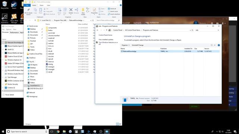Click Invert selection in Explorer ribbon

pyautogui.click(x=114, y=14)
